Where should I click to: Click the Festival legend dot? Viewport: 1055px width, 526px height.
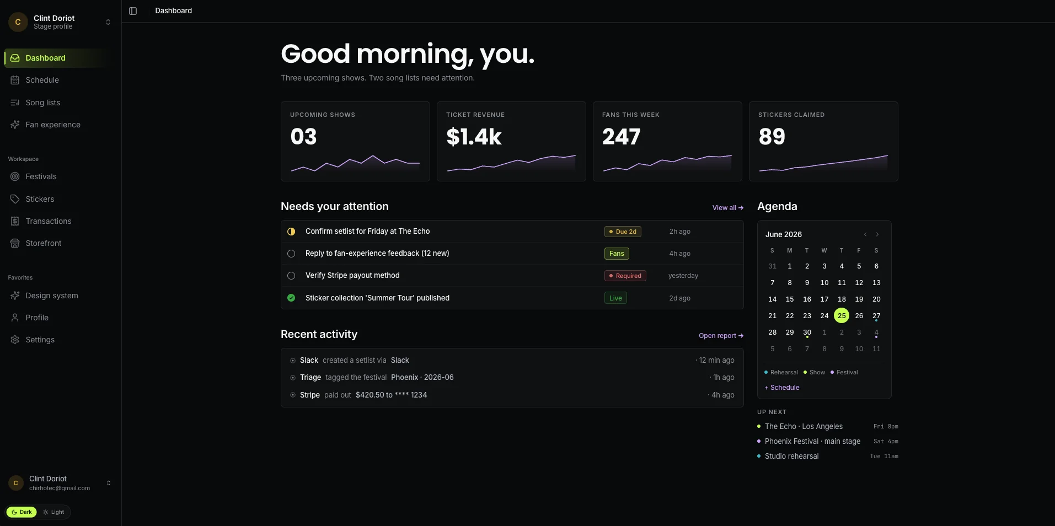(832, 373)
